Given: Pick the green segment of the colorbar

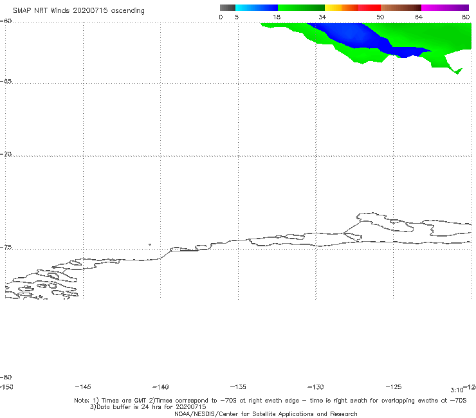Looking at the screenshot, I should [301, 8].
